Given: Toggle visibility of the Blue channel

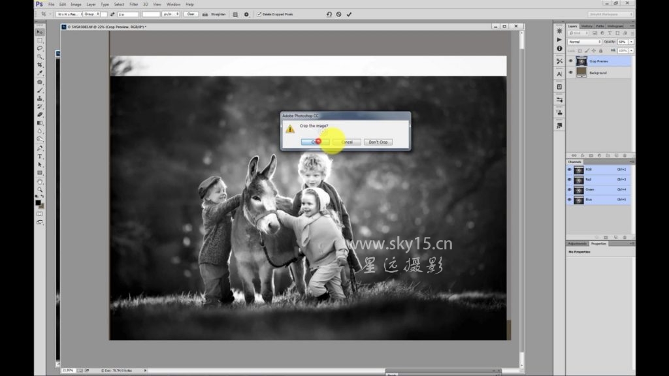Looking at the screenshot, I should pyautogui.click(x=570, y=200).
